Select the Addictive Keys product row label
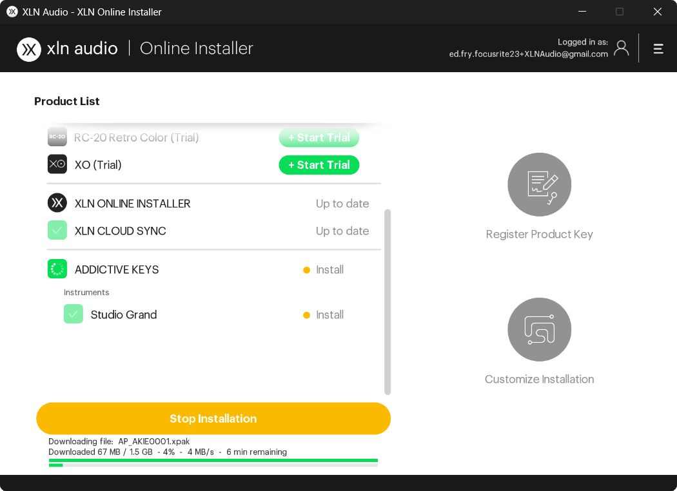The width and height of the screenshot is (677, 491). [x=117, y=269]
